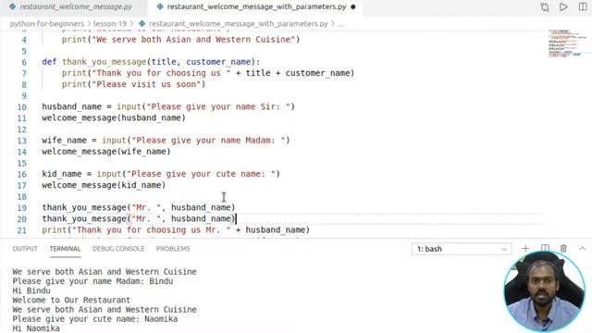Click python-for-beginners breadcrumb

point(47,23)
